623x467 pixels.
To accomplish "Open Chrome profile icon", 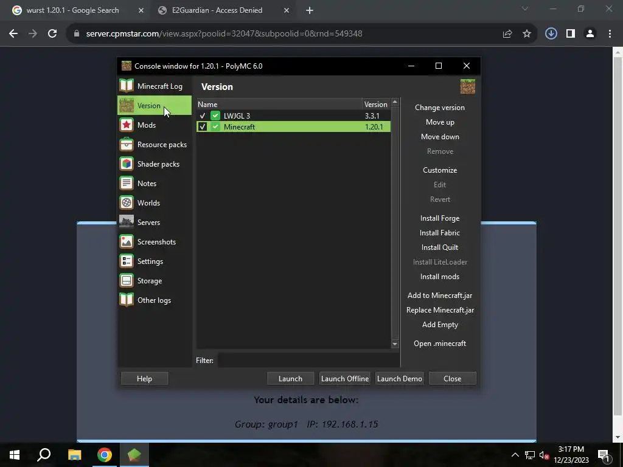I will 590,34.
